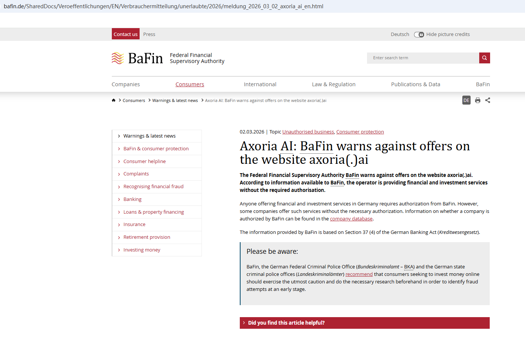Click the italic word Kreditwesengesetz
Image resolution: width=525 pixels, height=346 pixels.
(458, 232)
